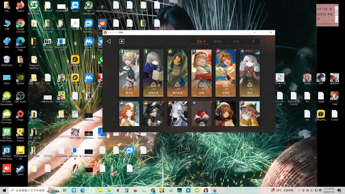Open the MuMu MultiPlayer desktop shortcut
This screenshot has width=345, height=194.
pos(89,26)
